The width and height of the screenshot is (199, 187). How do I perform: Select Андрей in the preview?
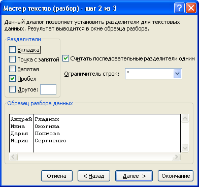pos(21,119)
